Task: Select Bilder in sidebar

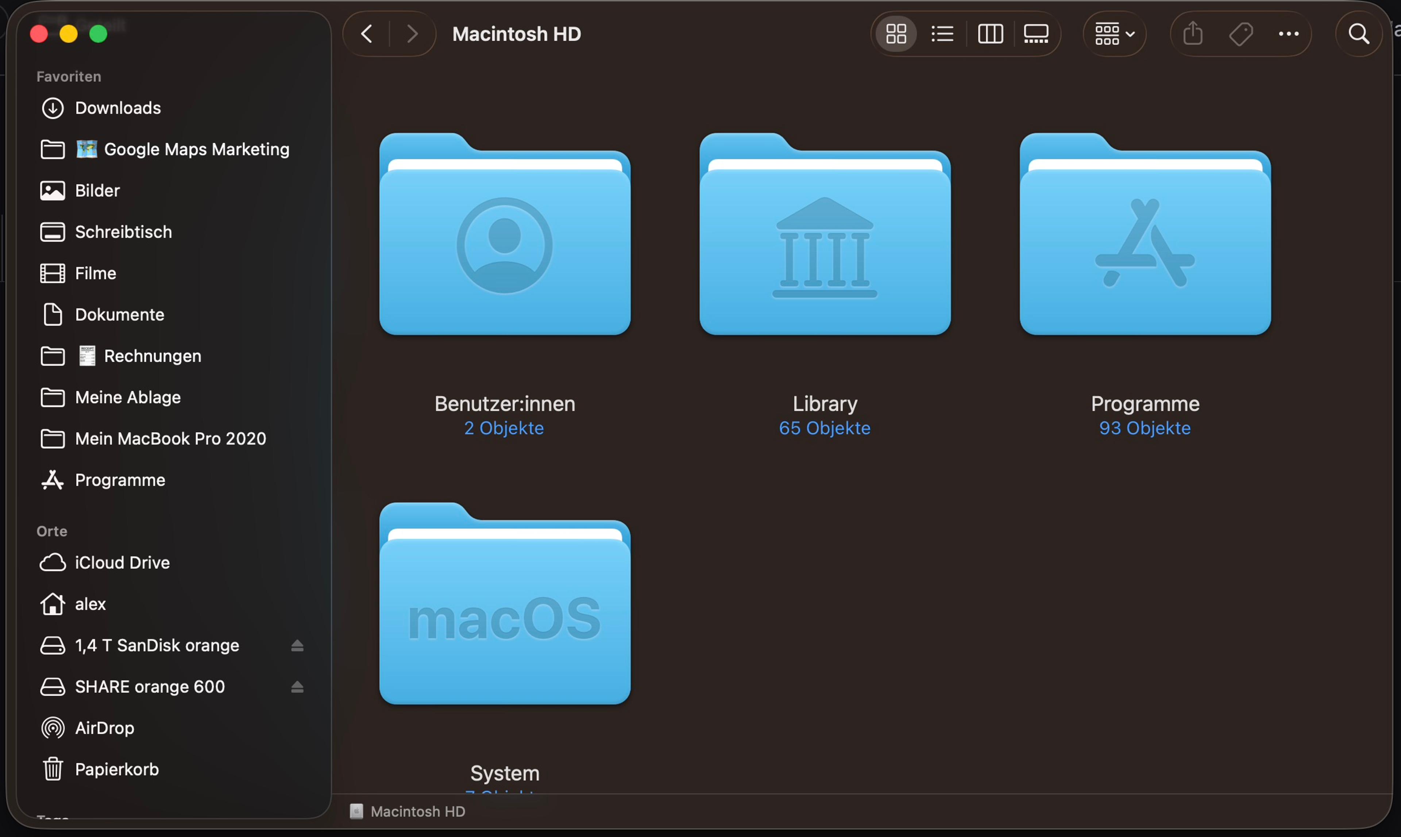Action: pos(174,191)
